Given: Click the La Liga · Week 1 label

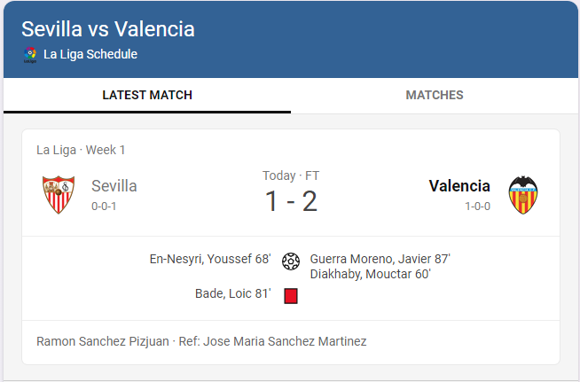Looking at the screenshot, I should (x=81, y=150).
